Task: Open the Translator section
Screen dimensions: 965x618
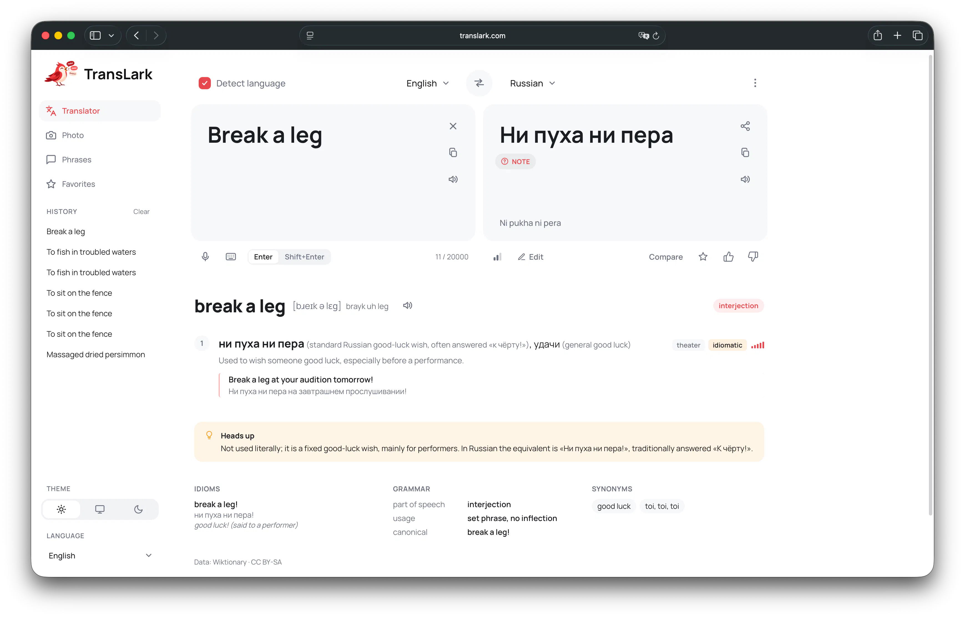Action: pyautogui.click(x=100, y=111)
